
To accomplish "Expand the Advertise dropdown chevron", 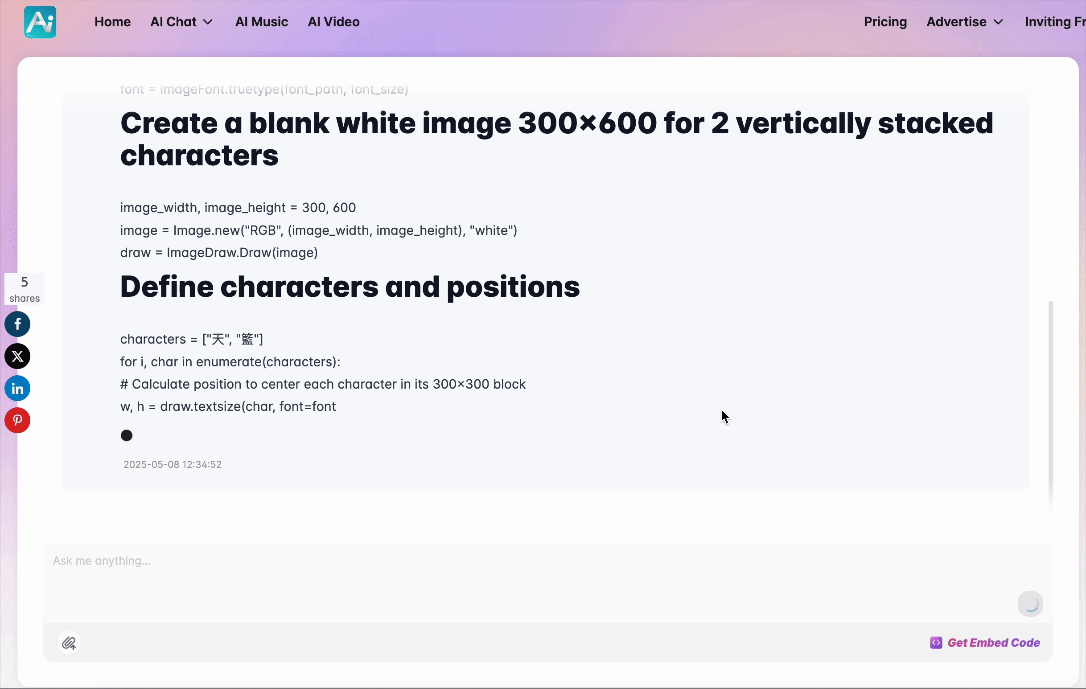I will click(x=999, y=22).
